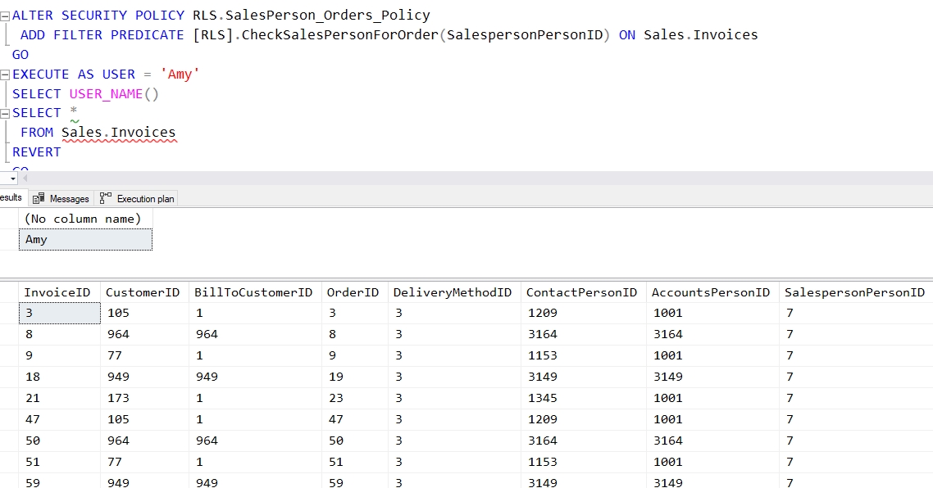Image resolution: width=933 pixels, height=488 pixels.
Task: Switch to the Messages tab
Action: click(x=61, y=198)
